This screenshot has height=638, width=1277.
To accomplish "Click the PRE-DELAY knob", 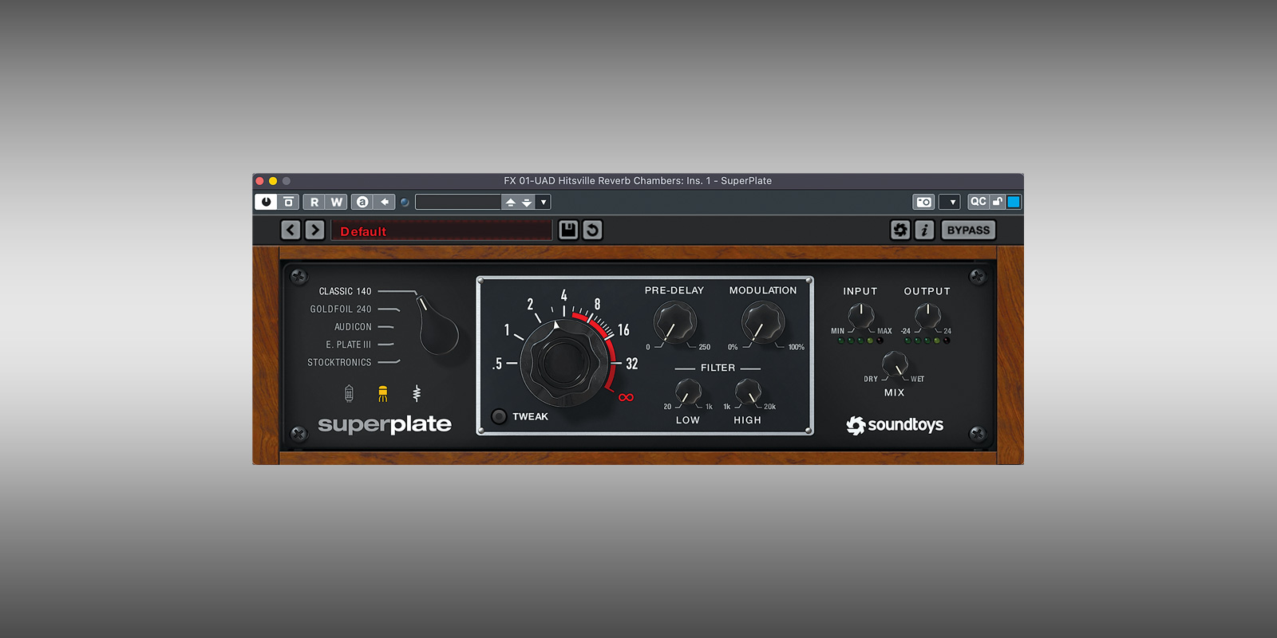I will pyautogui.click(x=675, y=322).
